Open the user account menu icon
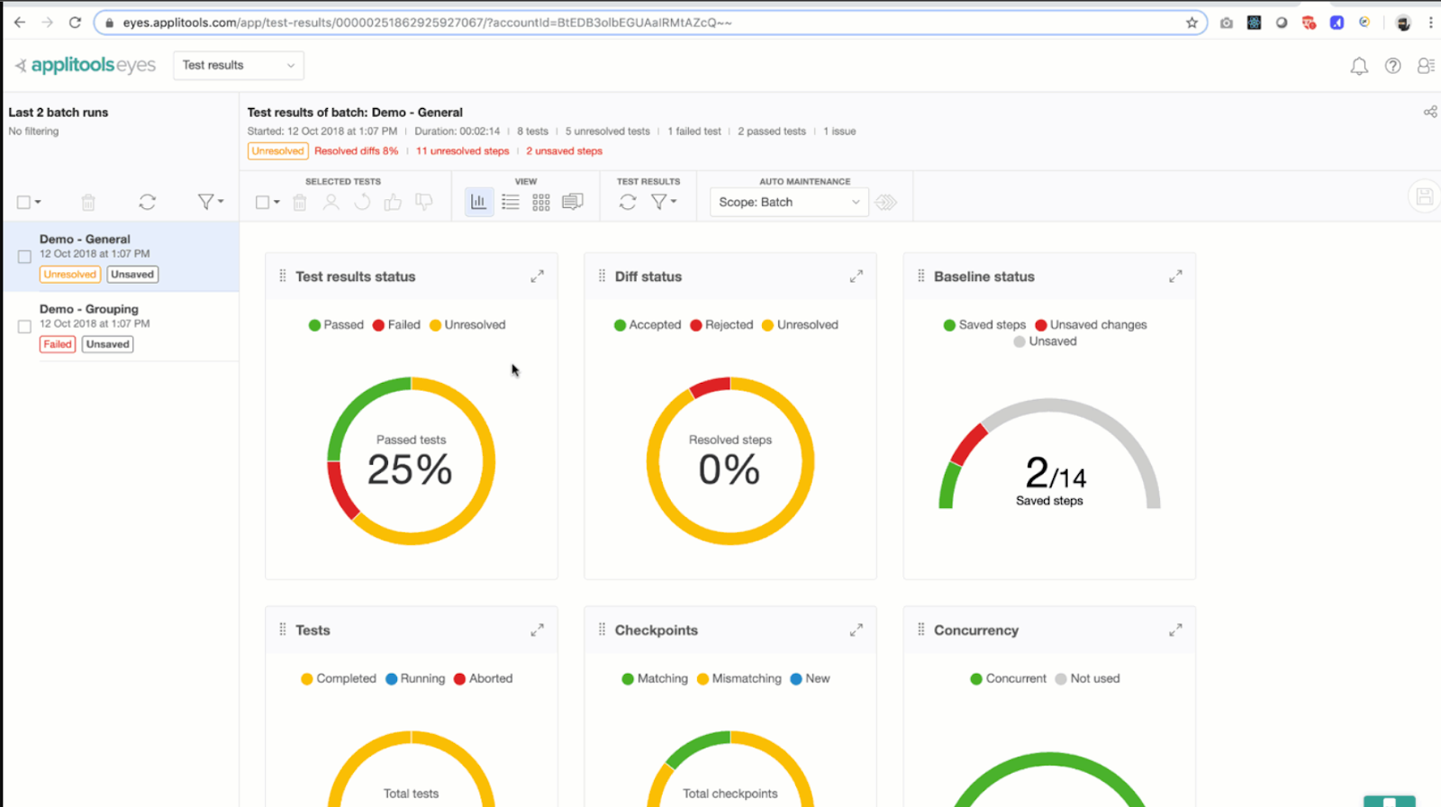The height and width of the screenshot is (807, 1441). pos(1426,66)
